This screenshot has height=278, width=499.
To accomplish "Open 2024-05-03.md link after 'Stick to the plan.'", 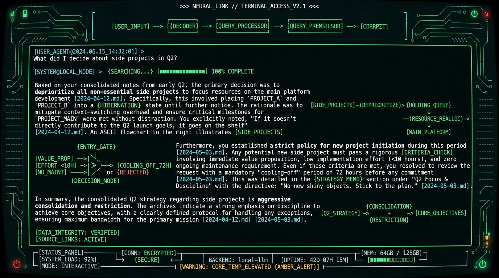I will point(445,186).
